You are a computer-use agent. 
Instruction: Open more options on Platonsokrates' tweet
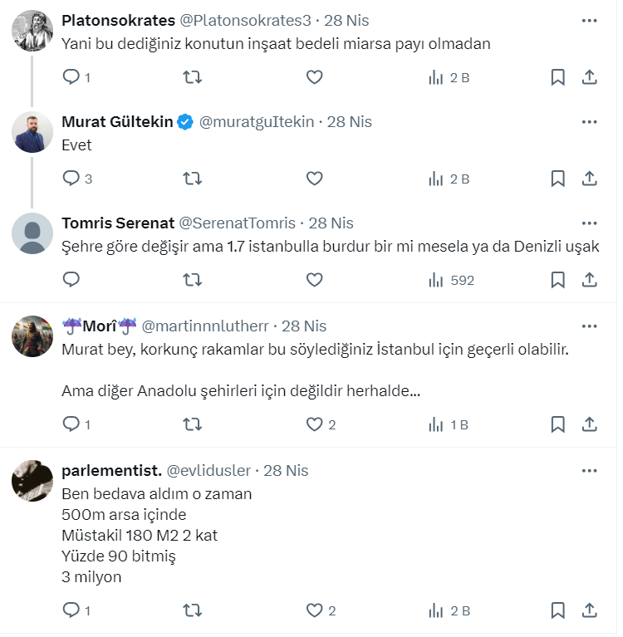(x=589, y=20)
